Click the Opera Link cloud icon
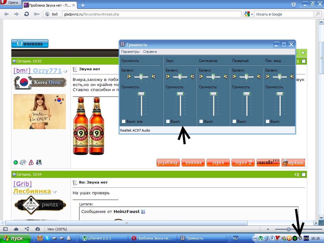The image size is (324, 243). (16, 229)
